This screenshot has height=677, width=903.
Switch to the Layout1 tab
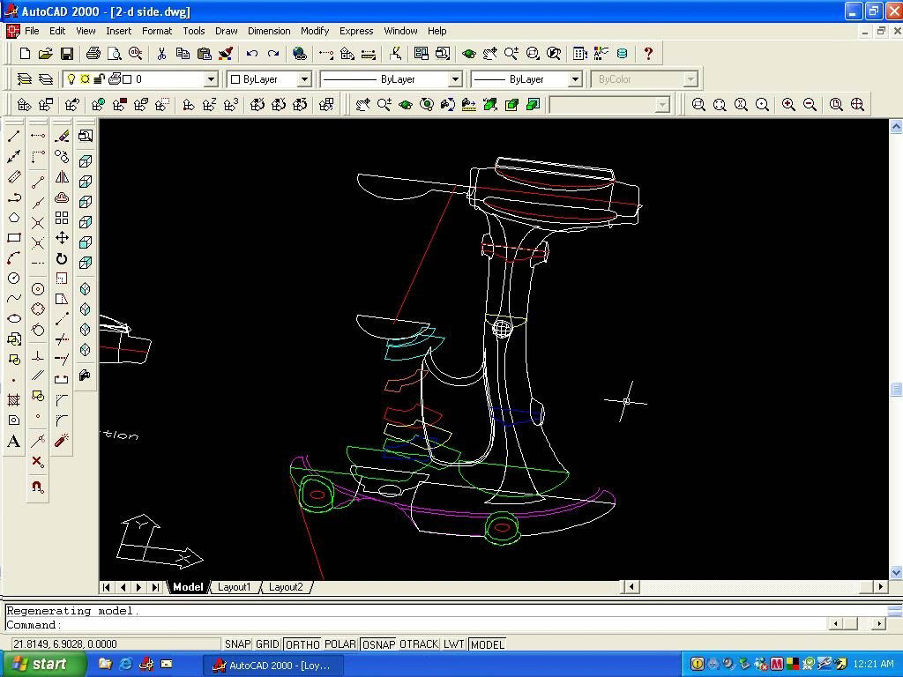235,587
